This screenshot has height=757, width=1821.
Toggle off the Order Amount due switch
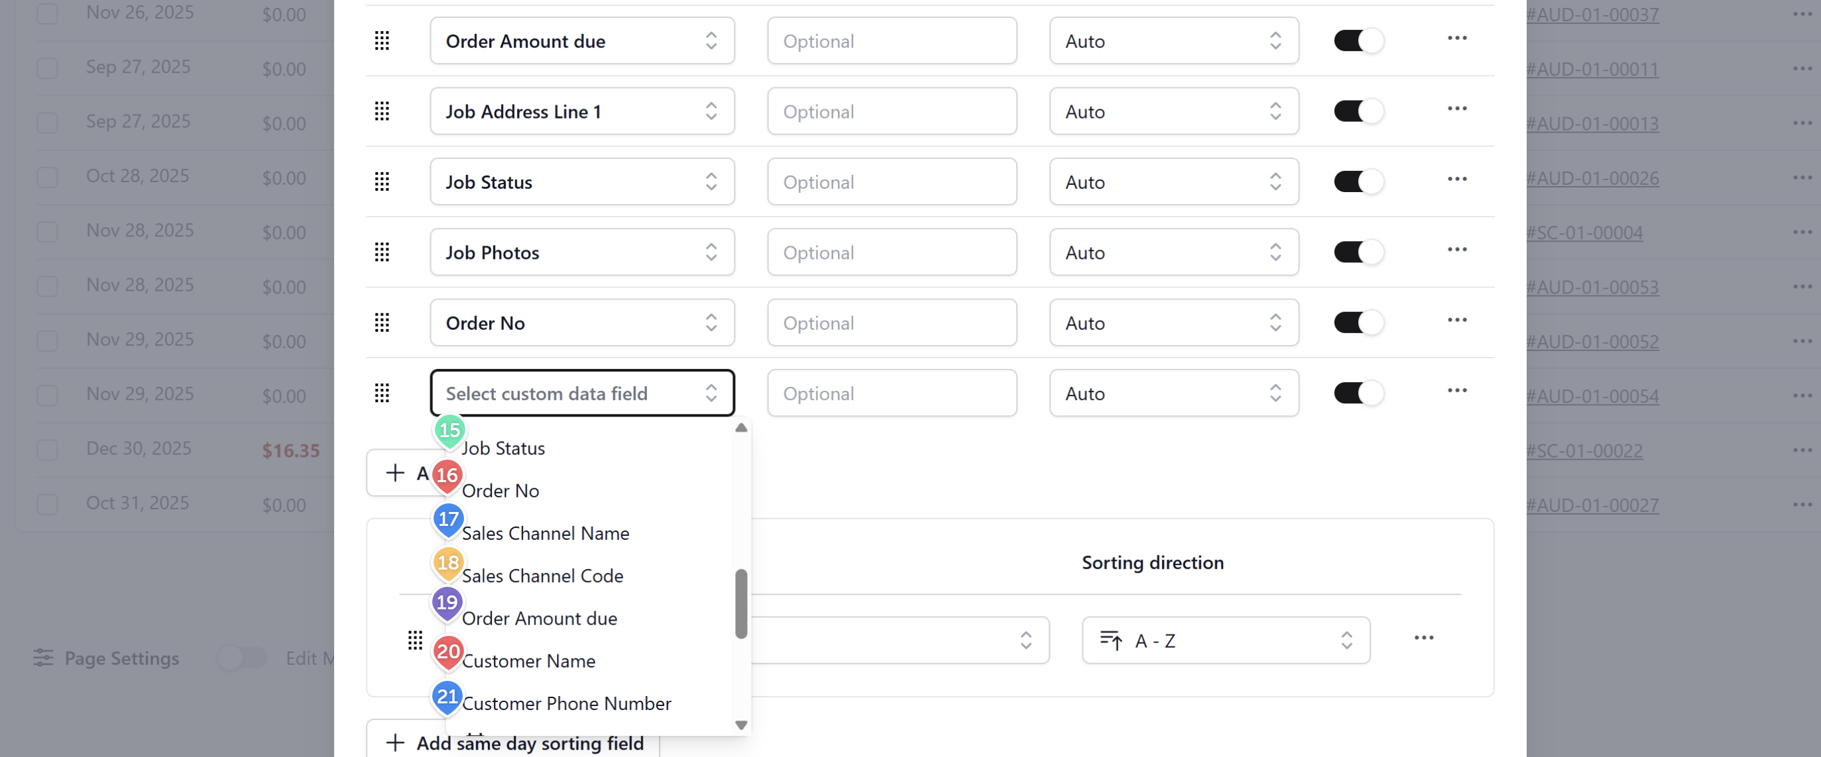1358,41
